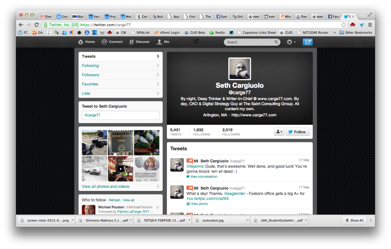The height and width of the screenshot is (249, 391).
Task: Open the Adam Yauch Park photo
Action: (x=121, y=143)
